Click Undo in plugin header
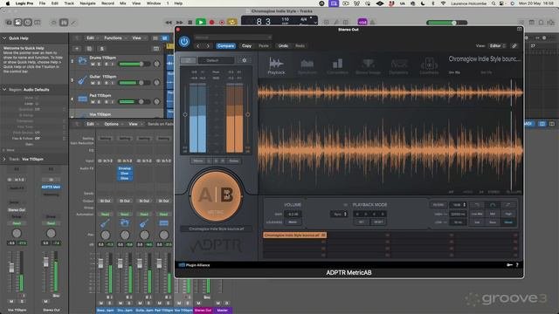The image size is (559, 314). point(283,46)
